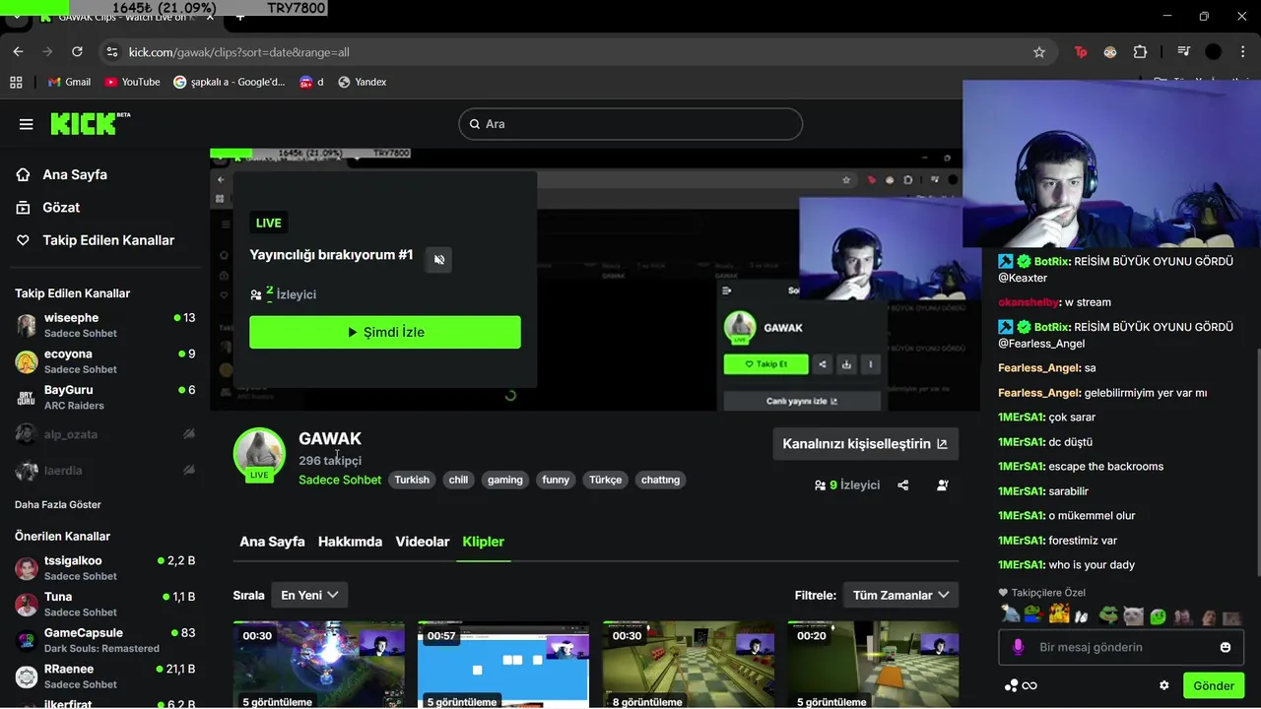This screenshot has height=709, width=1261.
Task: Open the 00:20 clip thumbnail
Action: point(873,665)
